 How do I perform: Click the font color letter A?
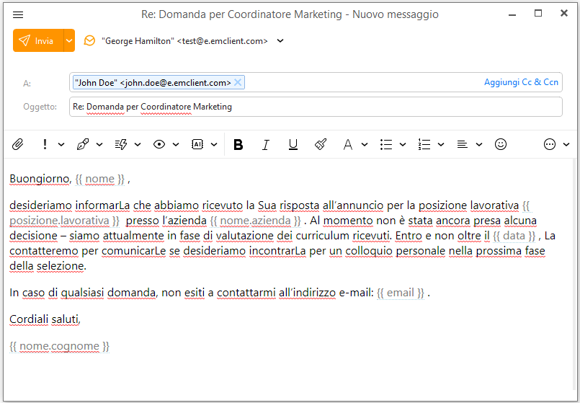pos(347,144)
